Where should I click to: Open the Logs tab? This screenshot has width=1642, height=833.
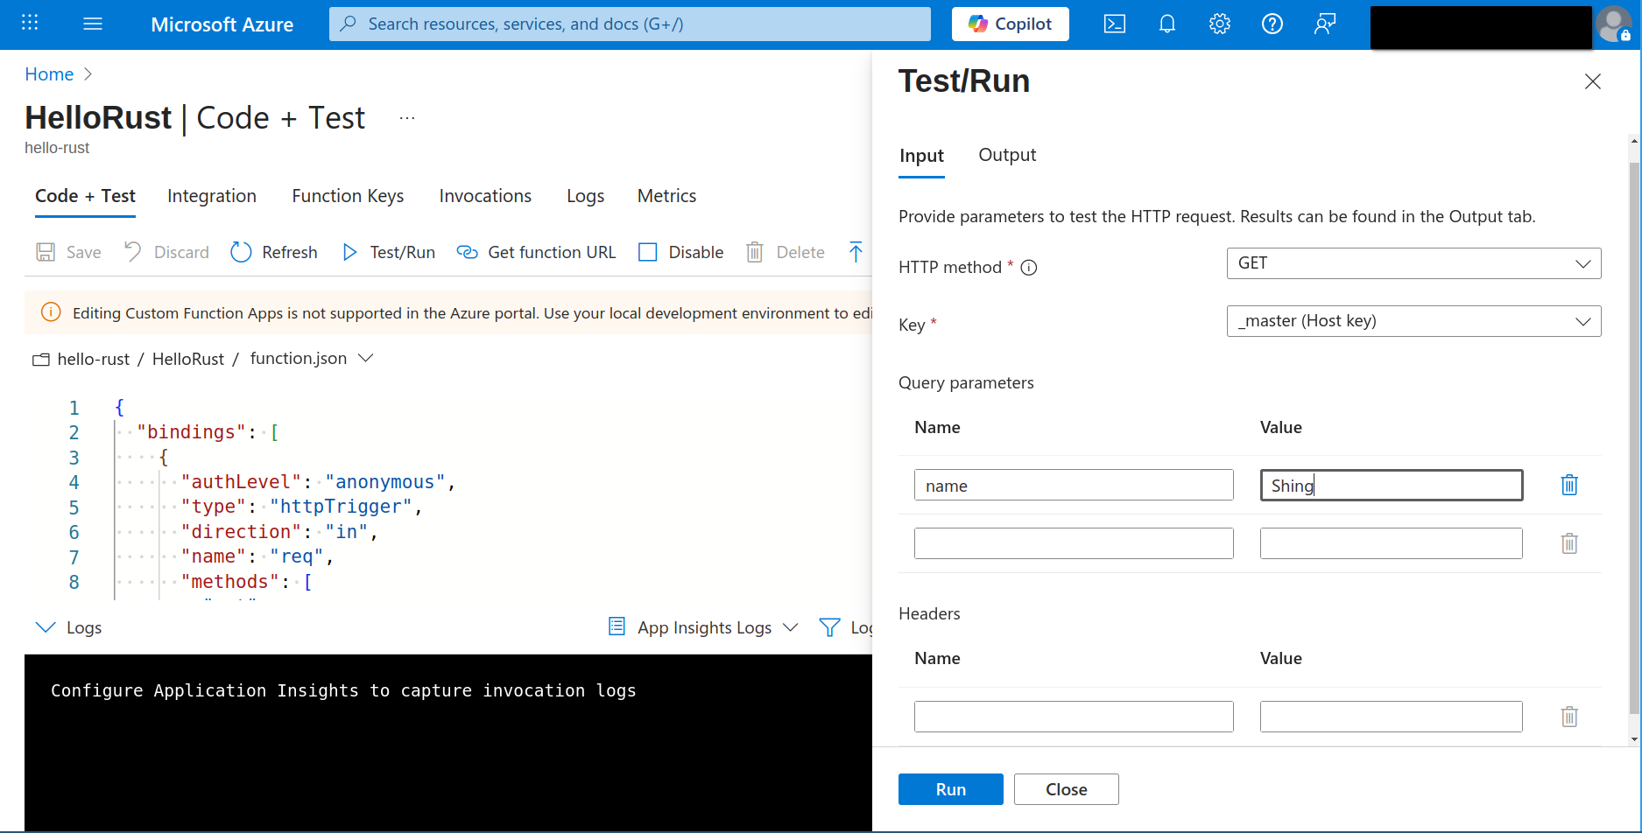[585, 196]
